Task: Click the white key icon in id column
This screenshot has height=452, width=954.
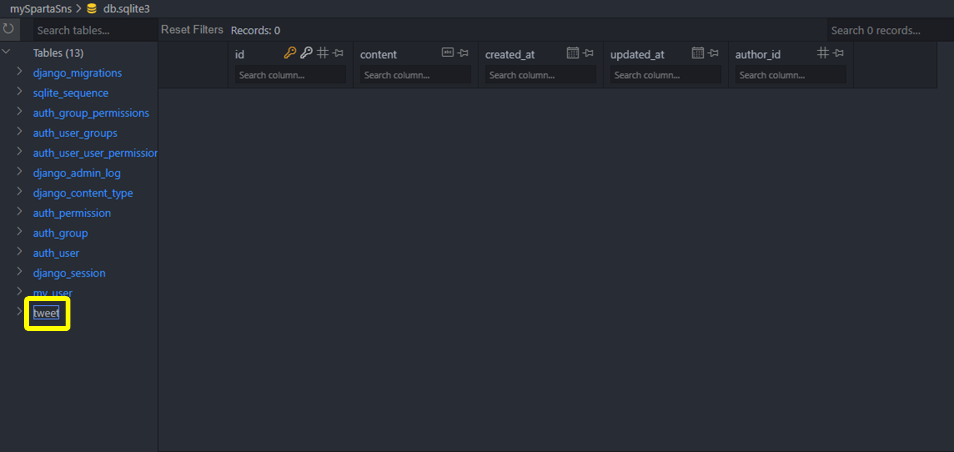Action: [306, 53]
